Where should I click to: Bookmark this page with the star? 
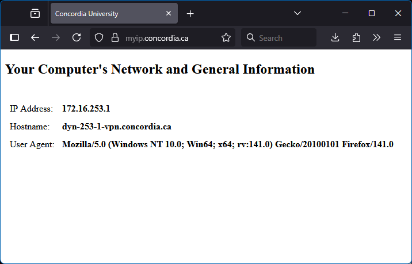[x=226, y=38]
